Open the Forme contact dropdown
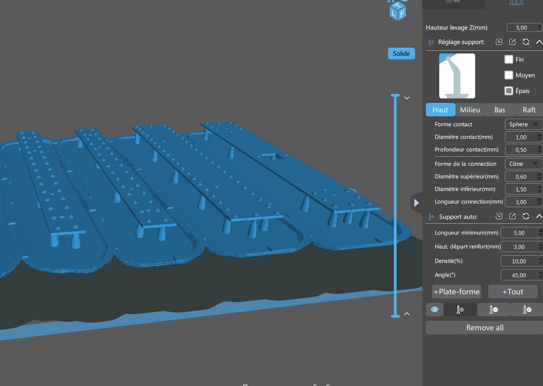543x386 pixels. pos(523,124)
